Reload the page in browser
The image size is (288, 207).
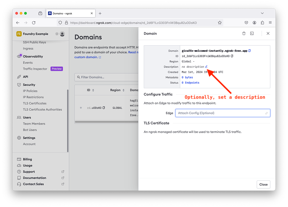[x=34, y=23]
